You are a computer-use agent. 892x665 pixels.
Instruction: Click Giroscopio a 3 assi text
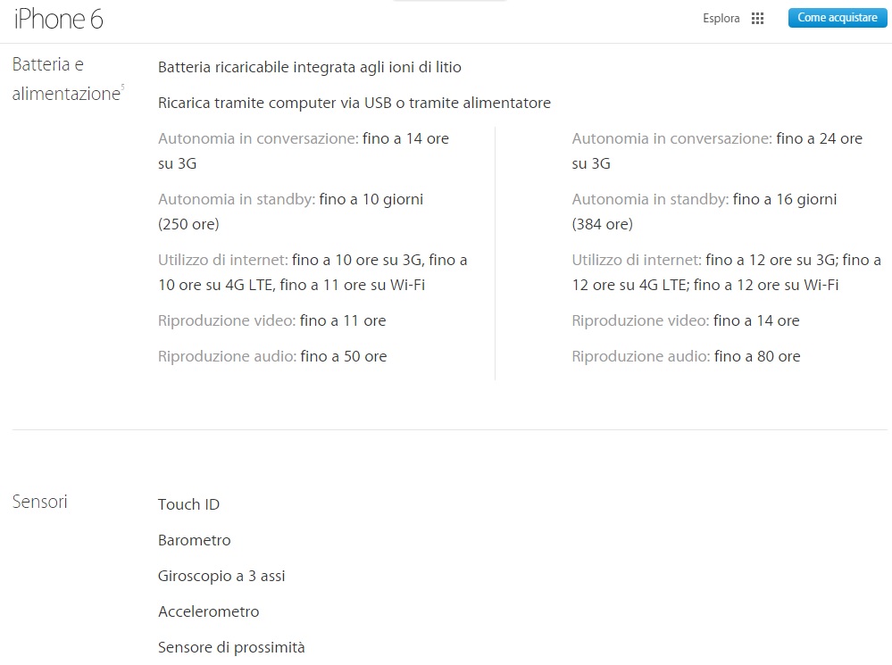[x=221, y=576]
